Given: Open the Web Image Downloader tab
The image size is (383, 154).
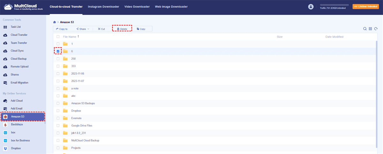Looking at the screenshot, I should (171, 7).
